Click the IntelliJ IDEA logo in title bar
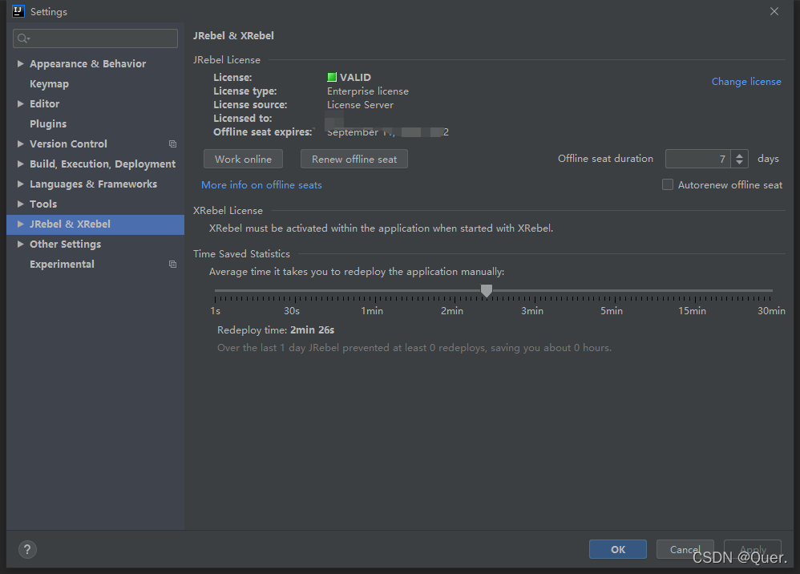800x574 pixels. coord(18,11)
